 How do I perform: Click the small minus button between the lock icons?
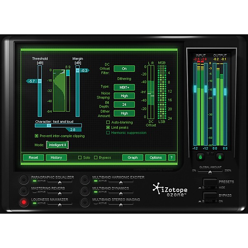[x=212, y=153]
